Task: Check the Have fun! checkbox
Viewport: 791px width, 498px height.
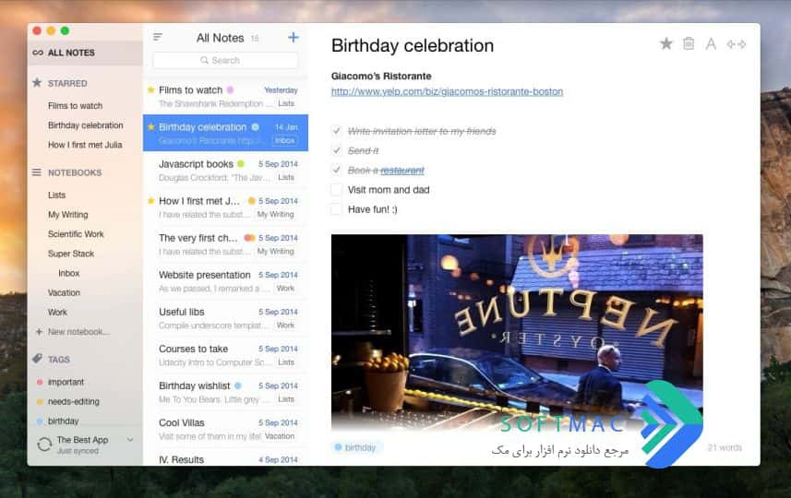Action: coord(337,209)
